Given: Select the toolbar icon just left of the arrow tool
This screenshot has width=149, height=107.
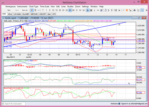Looking at the screenshot, I should [116, 10].
